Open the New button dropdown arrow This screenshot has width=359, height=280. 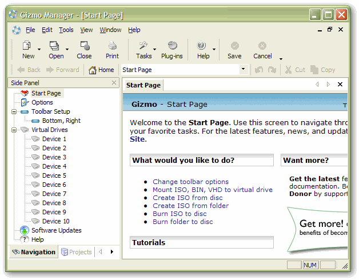coord(39,49)
